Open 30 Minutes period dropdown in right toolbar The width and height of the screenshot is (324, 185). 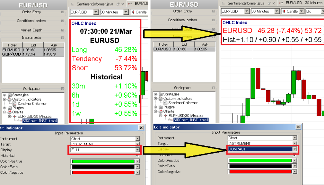[277, 11]
